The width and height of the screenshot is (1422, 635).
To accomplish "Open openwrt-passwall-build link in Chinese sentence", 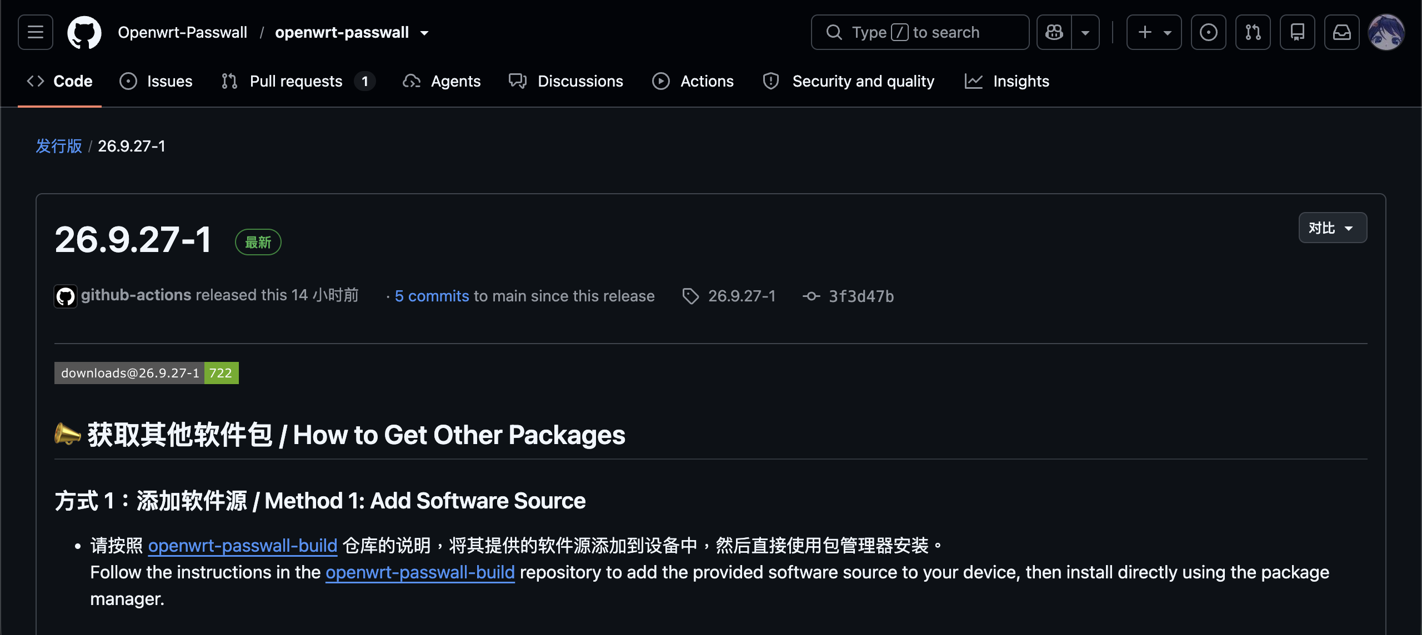I will pyautogui.click(x=243, y=546).
